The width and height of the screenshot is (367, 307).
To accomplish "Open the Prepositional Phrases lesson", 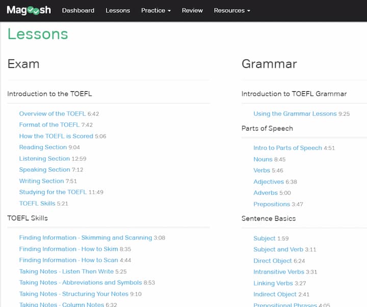I will 285,305.
